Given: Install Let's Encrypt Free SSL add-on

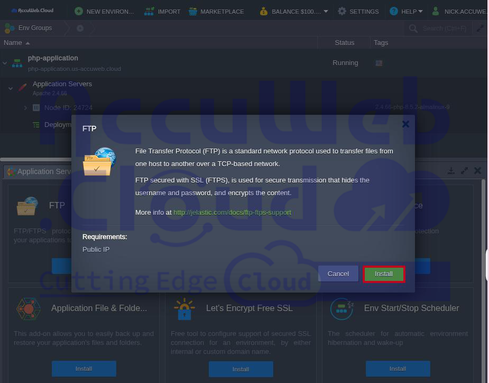Looking at the screenshot, I should tap(241, 369).
